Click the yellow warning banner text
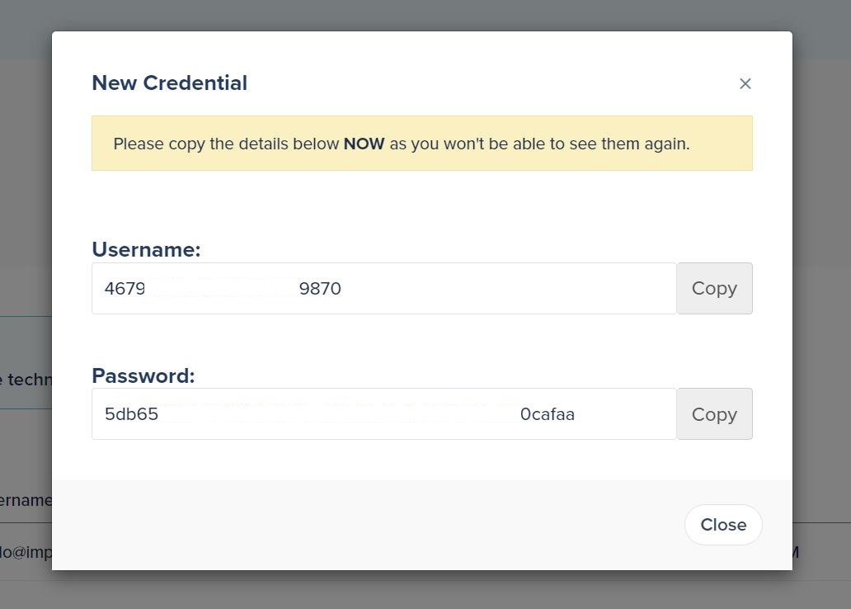Screen dimensions: 851x609 coord(402,143)
